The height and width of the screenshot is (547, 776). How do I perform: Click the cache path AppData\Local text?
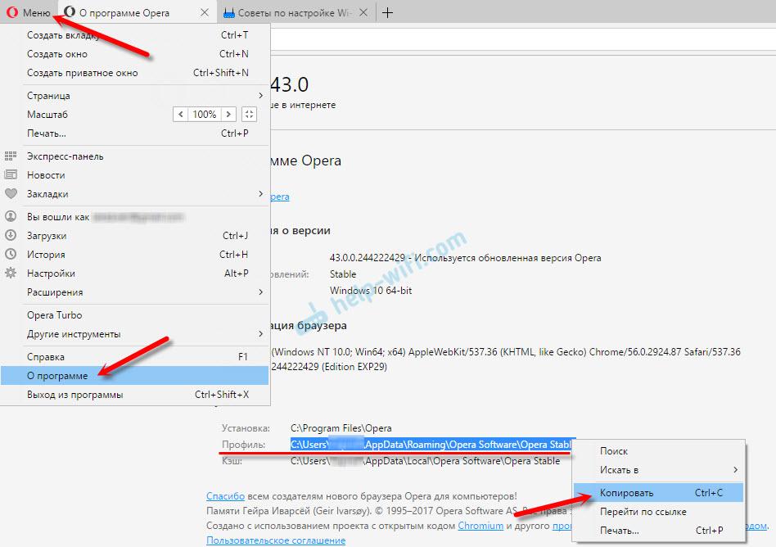pyautogui.click(x=425, y=461)
